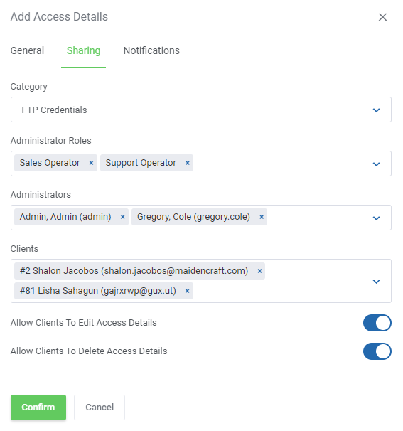Click the Support Operator tag text
Viewport: 403px width, 431px height.
pos(141,163)
